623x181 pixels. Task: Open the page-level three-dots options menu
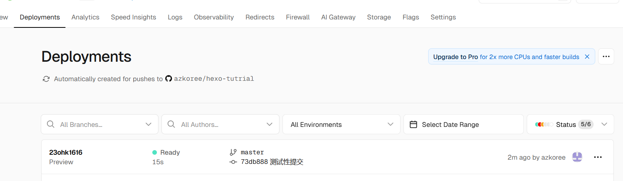tap(606, 56)
